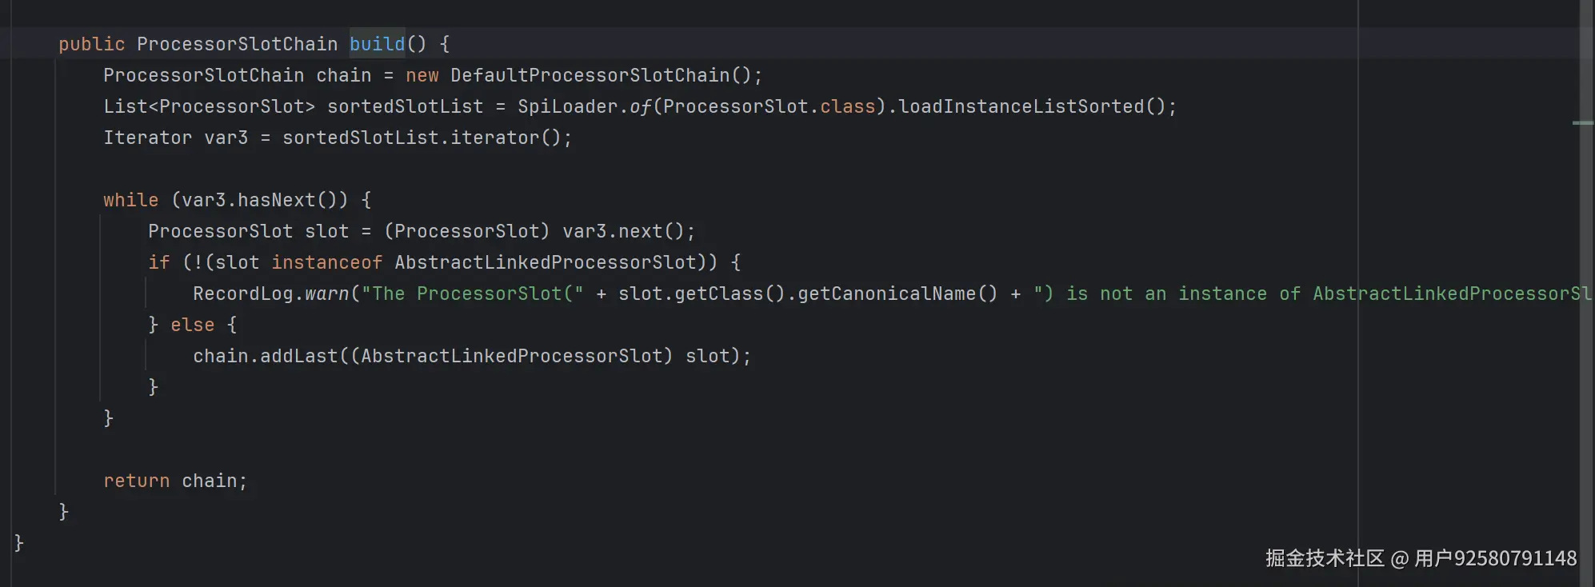
Task: Click the 'warn' method call
Action: coord(327,293)
